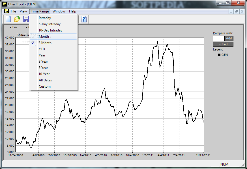Expand the chart panel File dropdown
247x169 pixels.
point(13,27)
